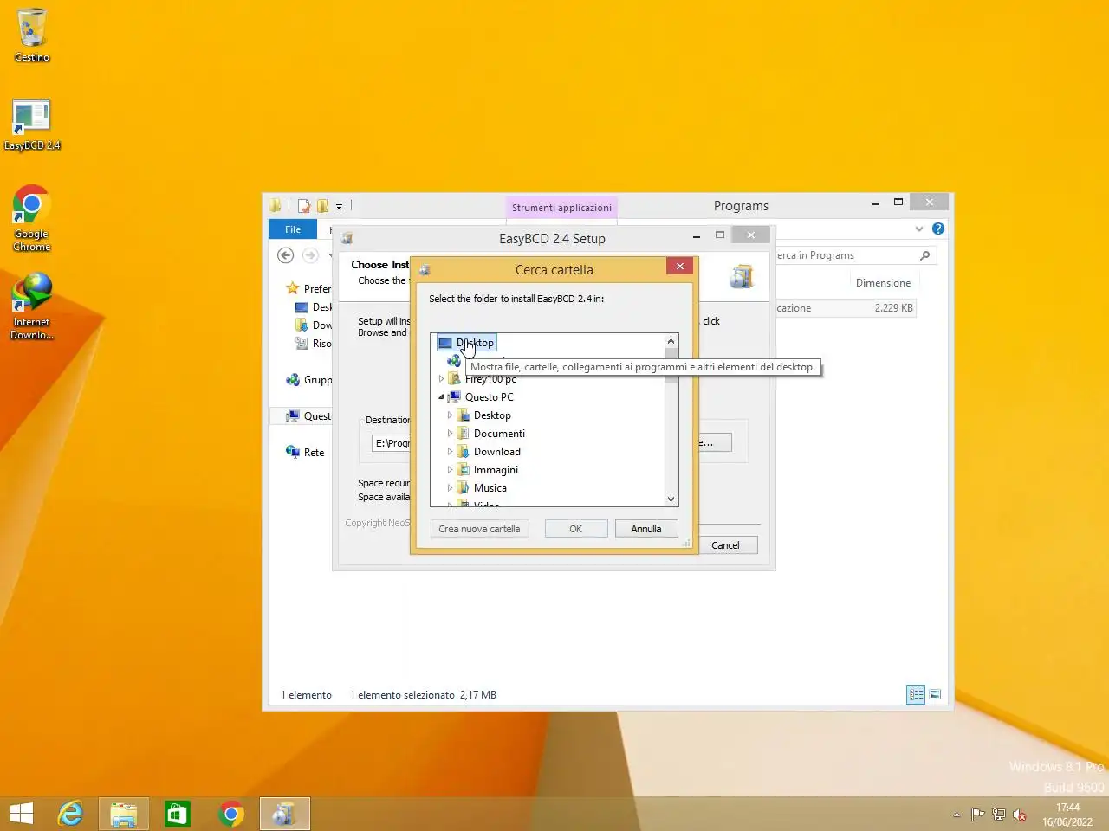
Task: Click the destination folder path field
Action: pos(392,443)
